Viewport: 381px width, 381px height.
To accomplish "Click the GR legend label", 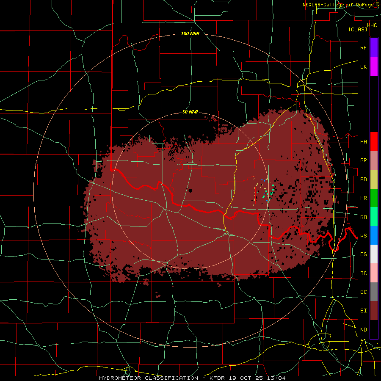I will (363, 160).
